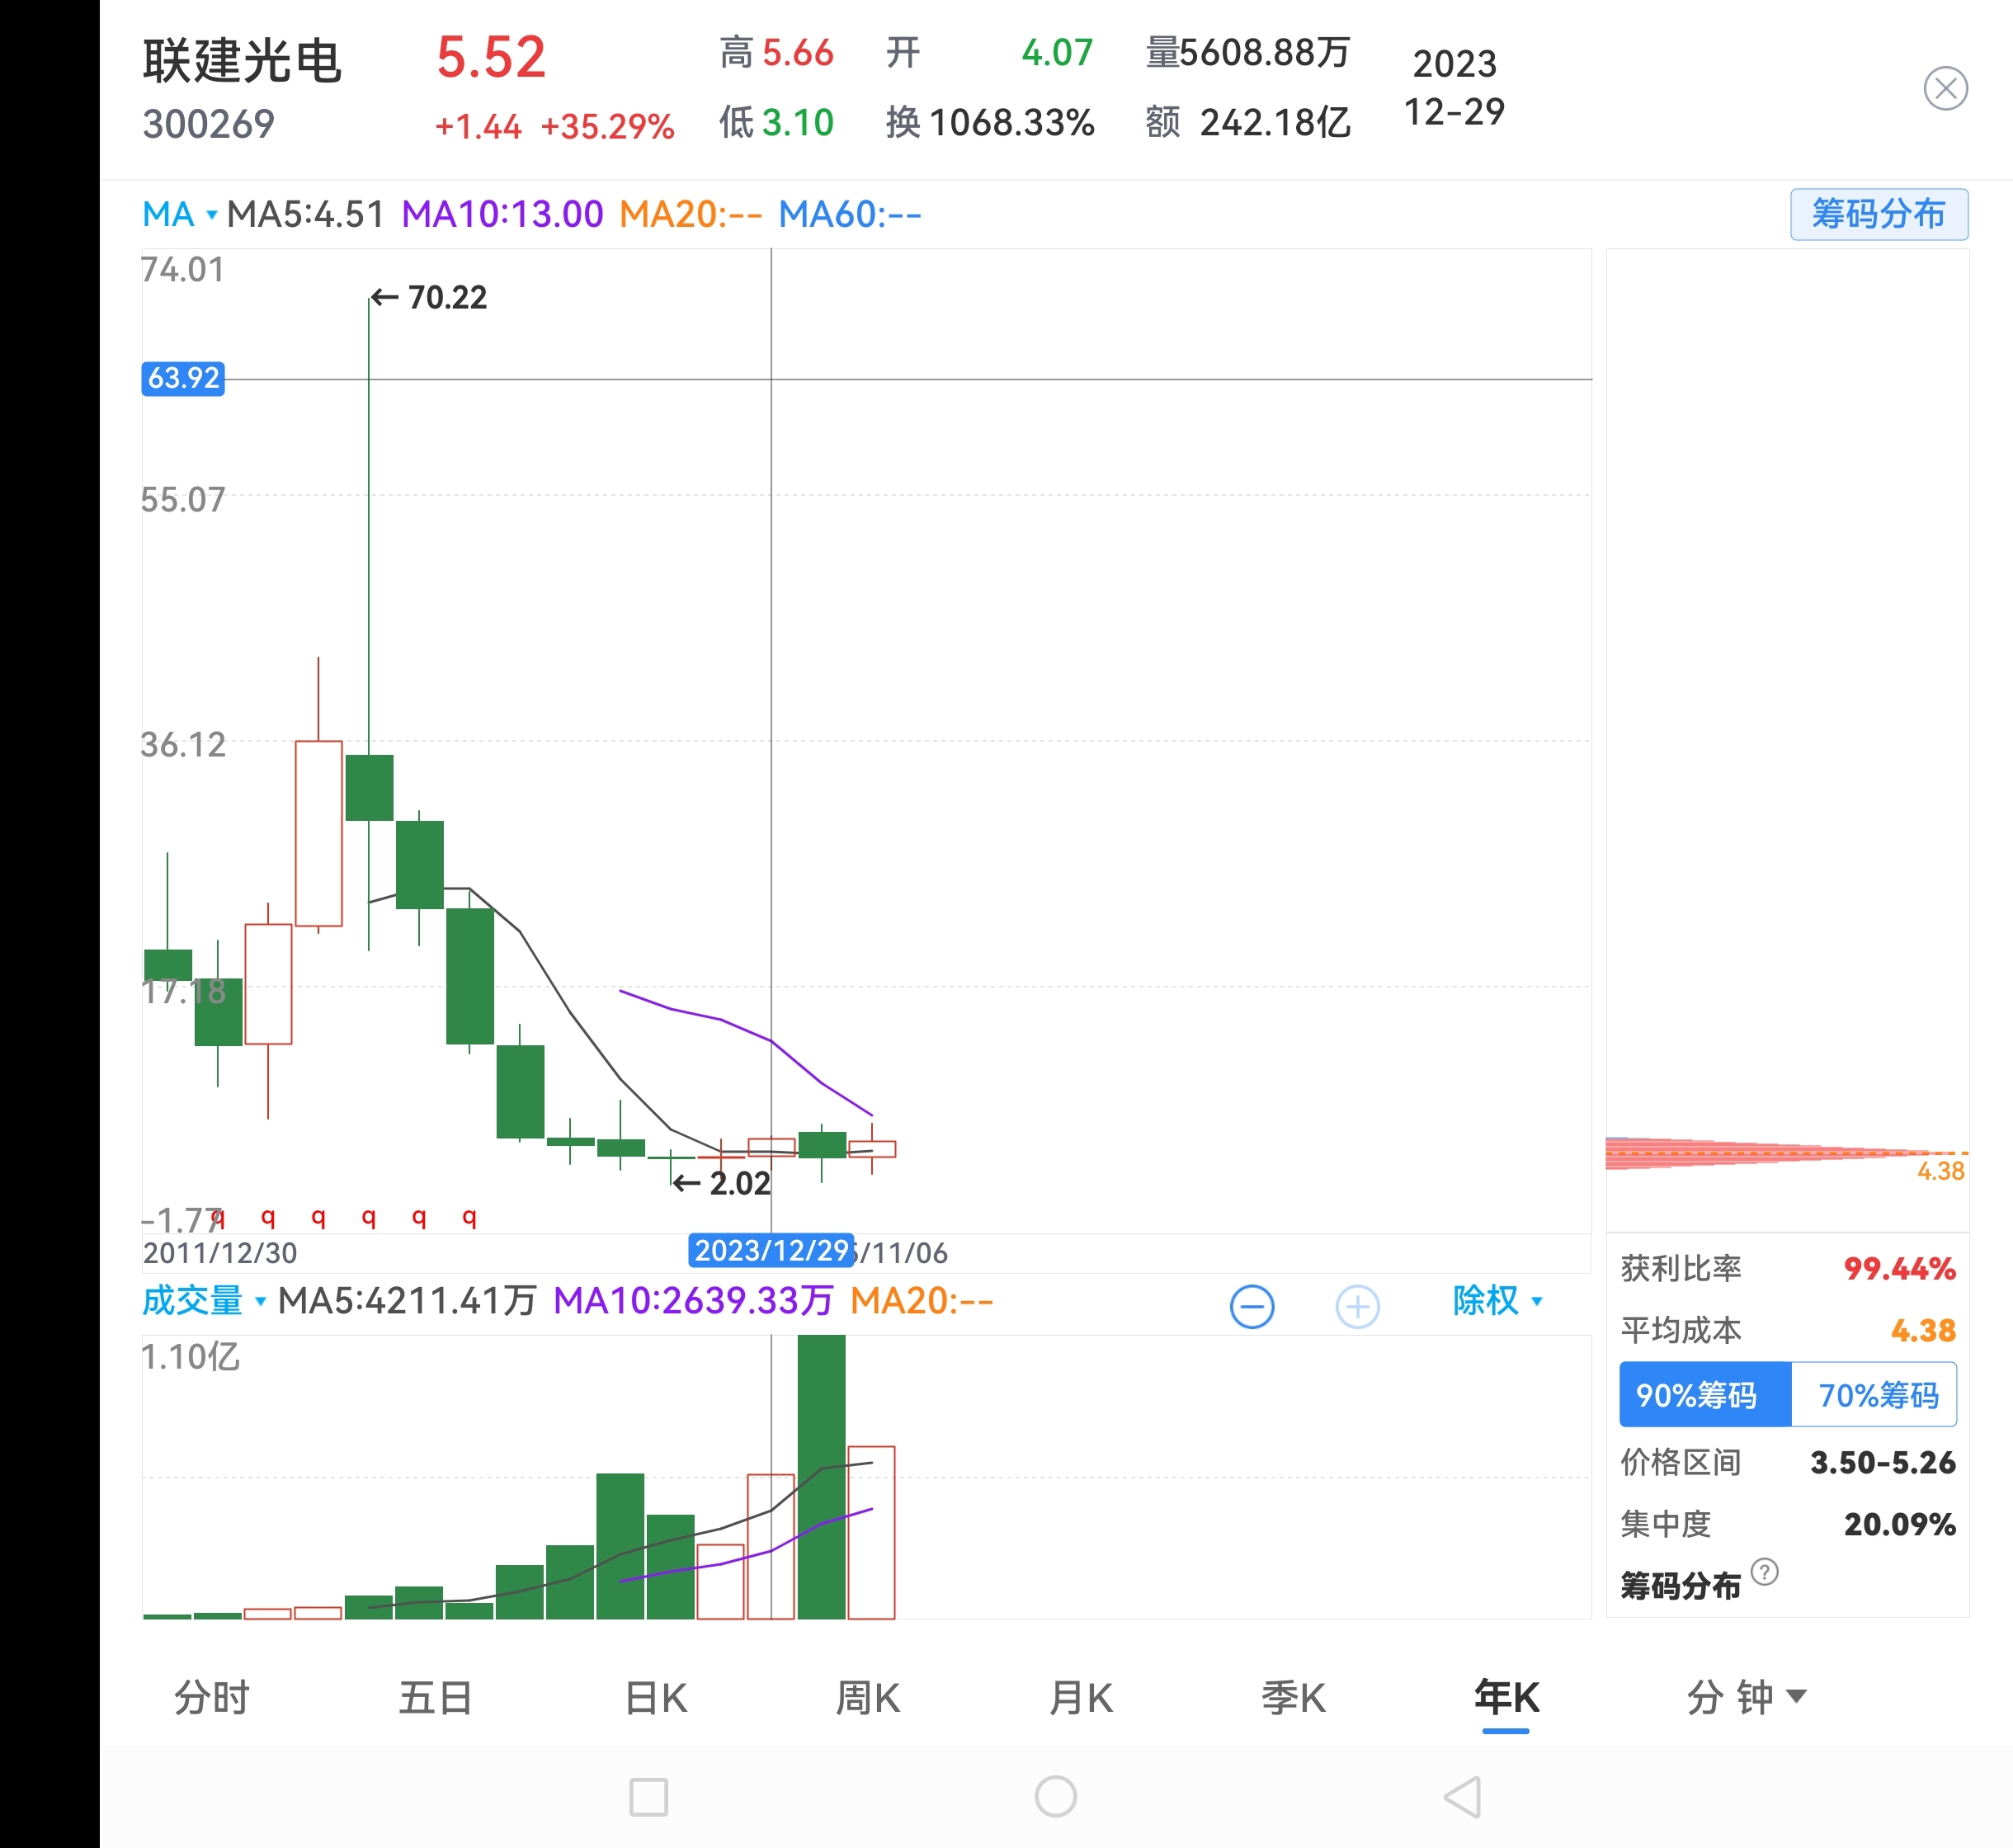Zoom in chart with plus icon
Screen dimensions: 2013x1848
coord(1357,1306)
